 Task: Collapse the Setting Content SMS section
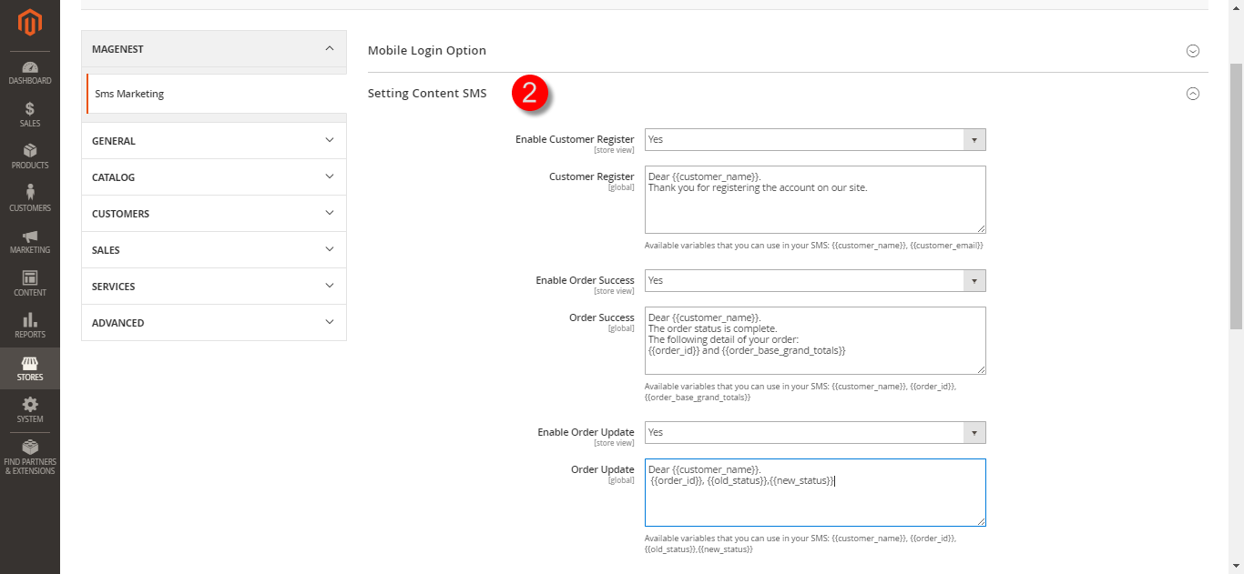coord(1192,94)
